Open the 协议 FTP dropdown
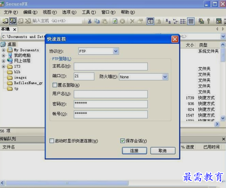This screenshot has height=188, width=226. 115,51
